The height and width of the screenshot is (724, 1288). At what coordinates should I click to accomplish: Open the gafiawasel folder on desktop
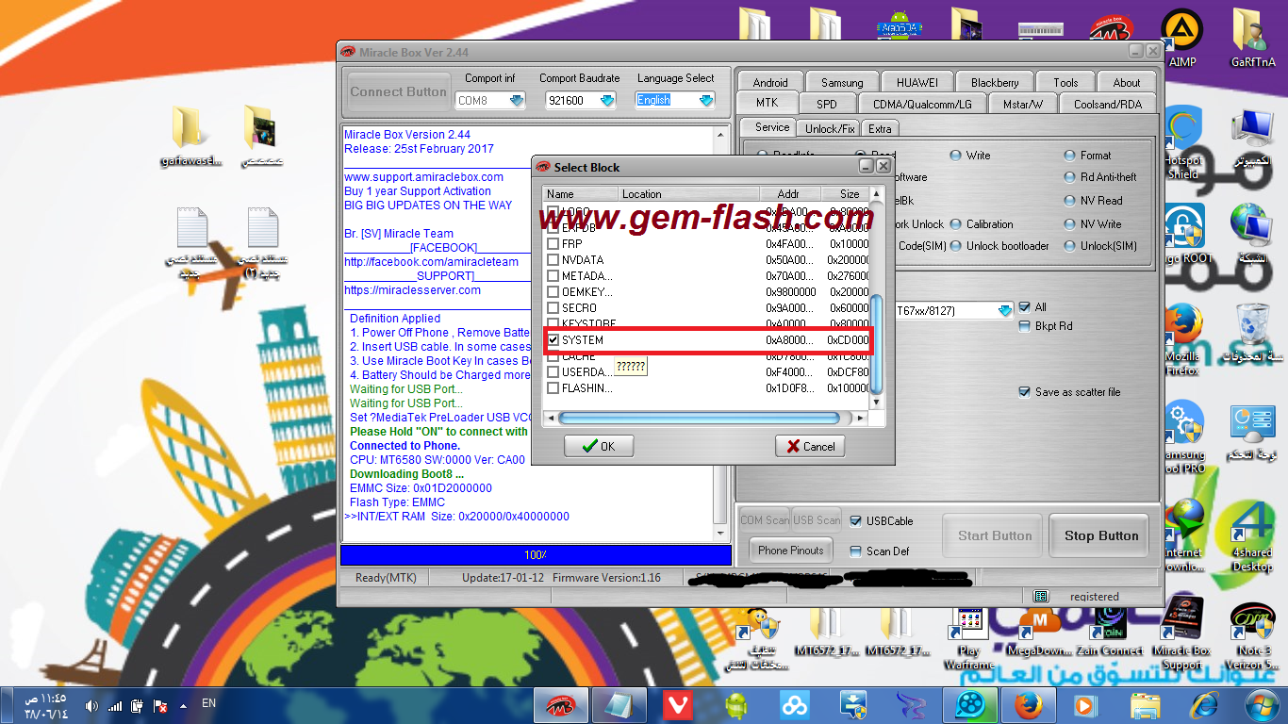pos(190,138)
